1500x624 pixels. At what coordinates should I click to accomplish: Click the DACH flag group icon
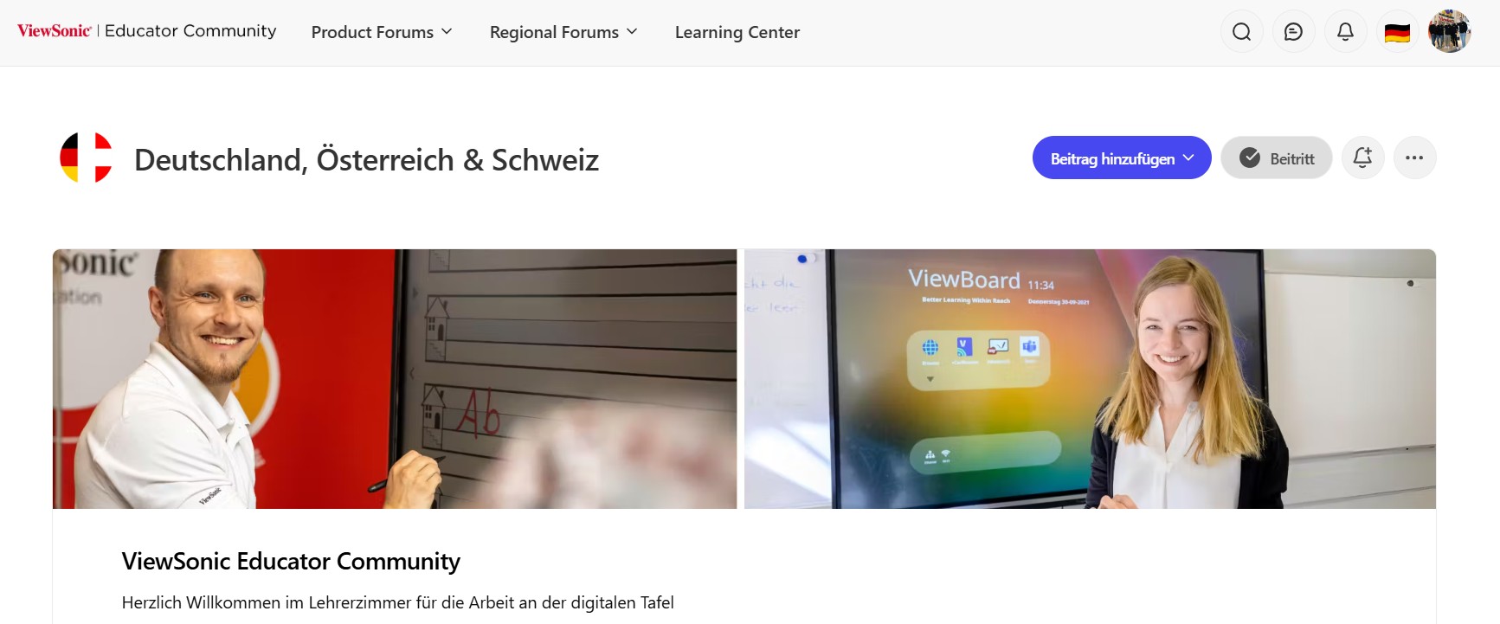click(x=86, y=158)
